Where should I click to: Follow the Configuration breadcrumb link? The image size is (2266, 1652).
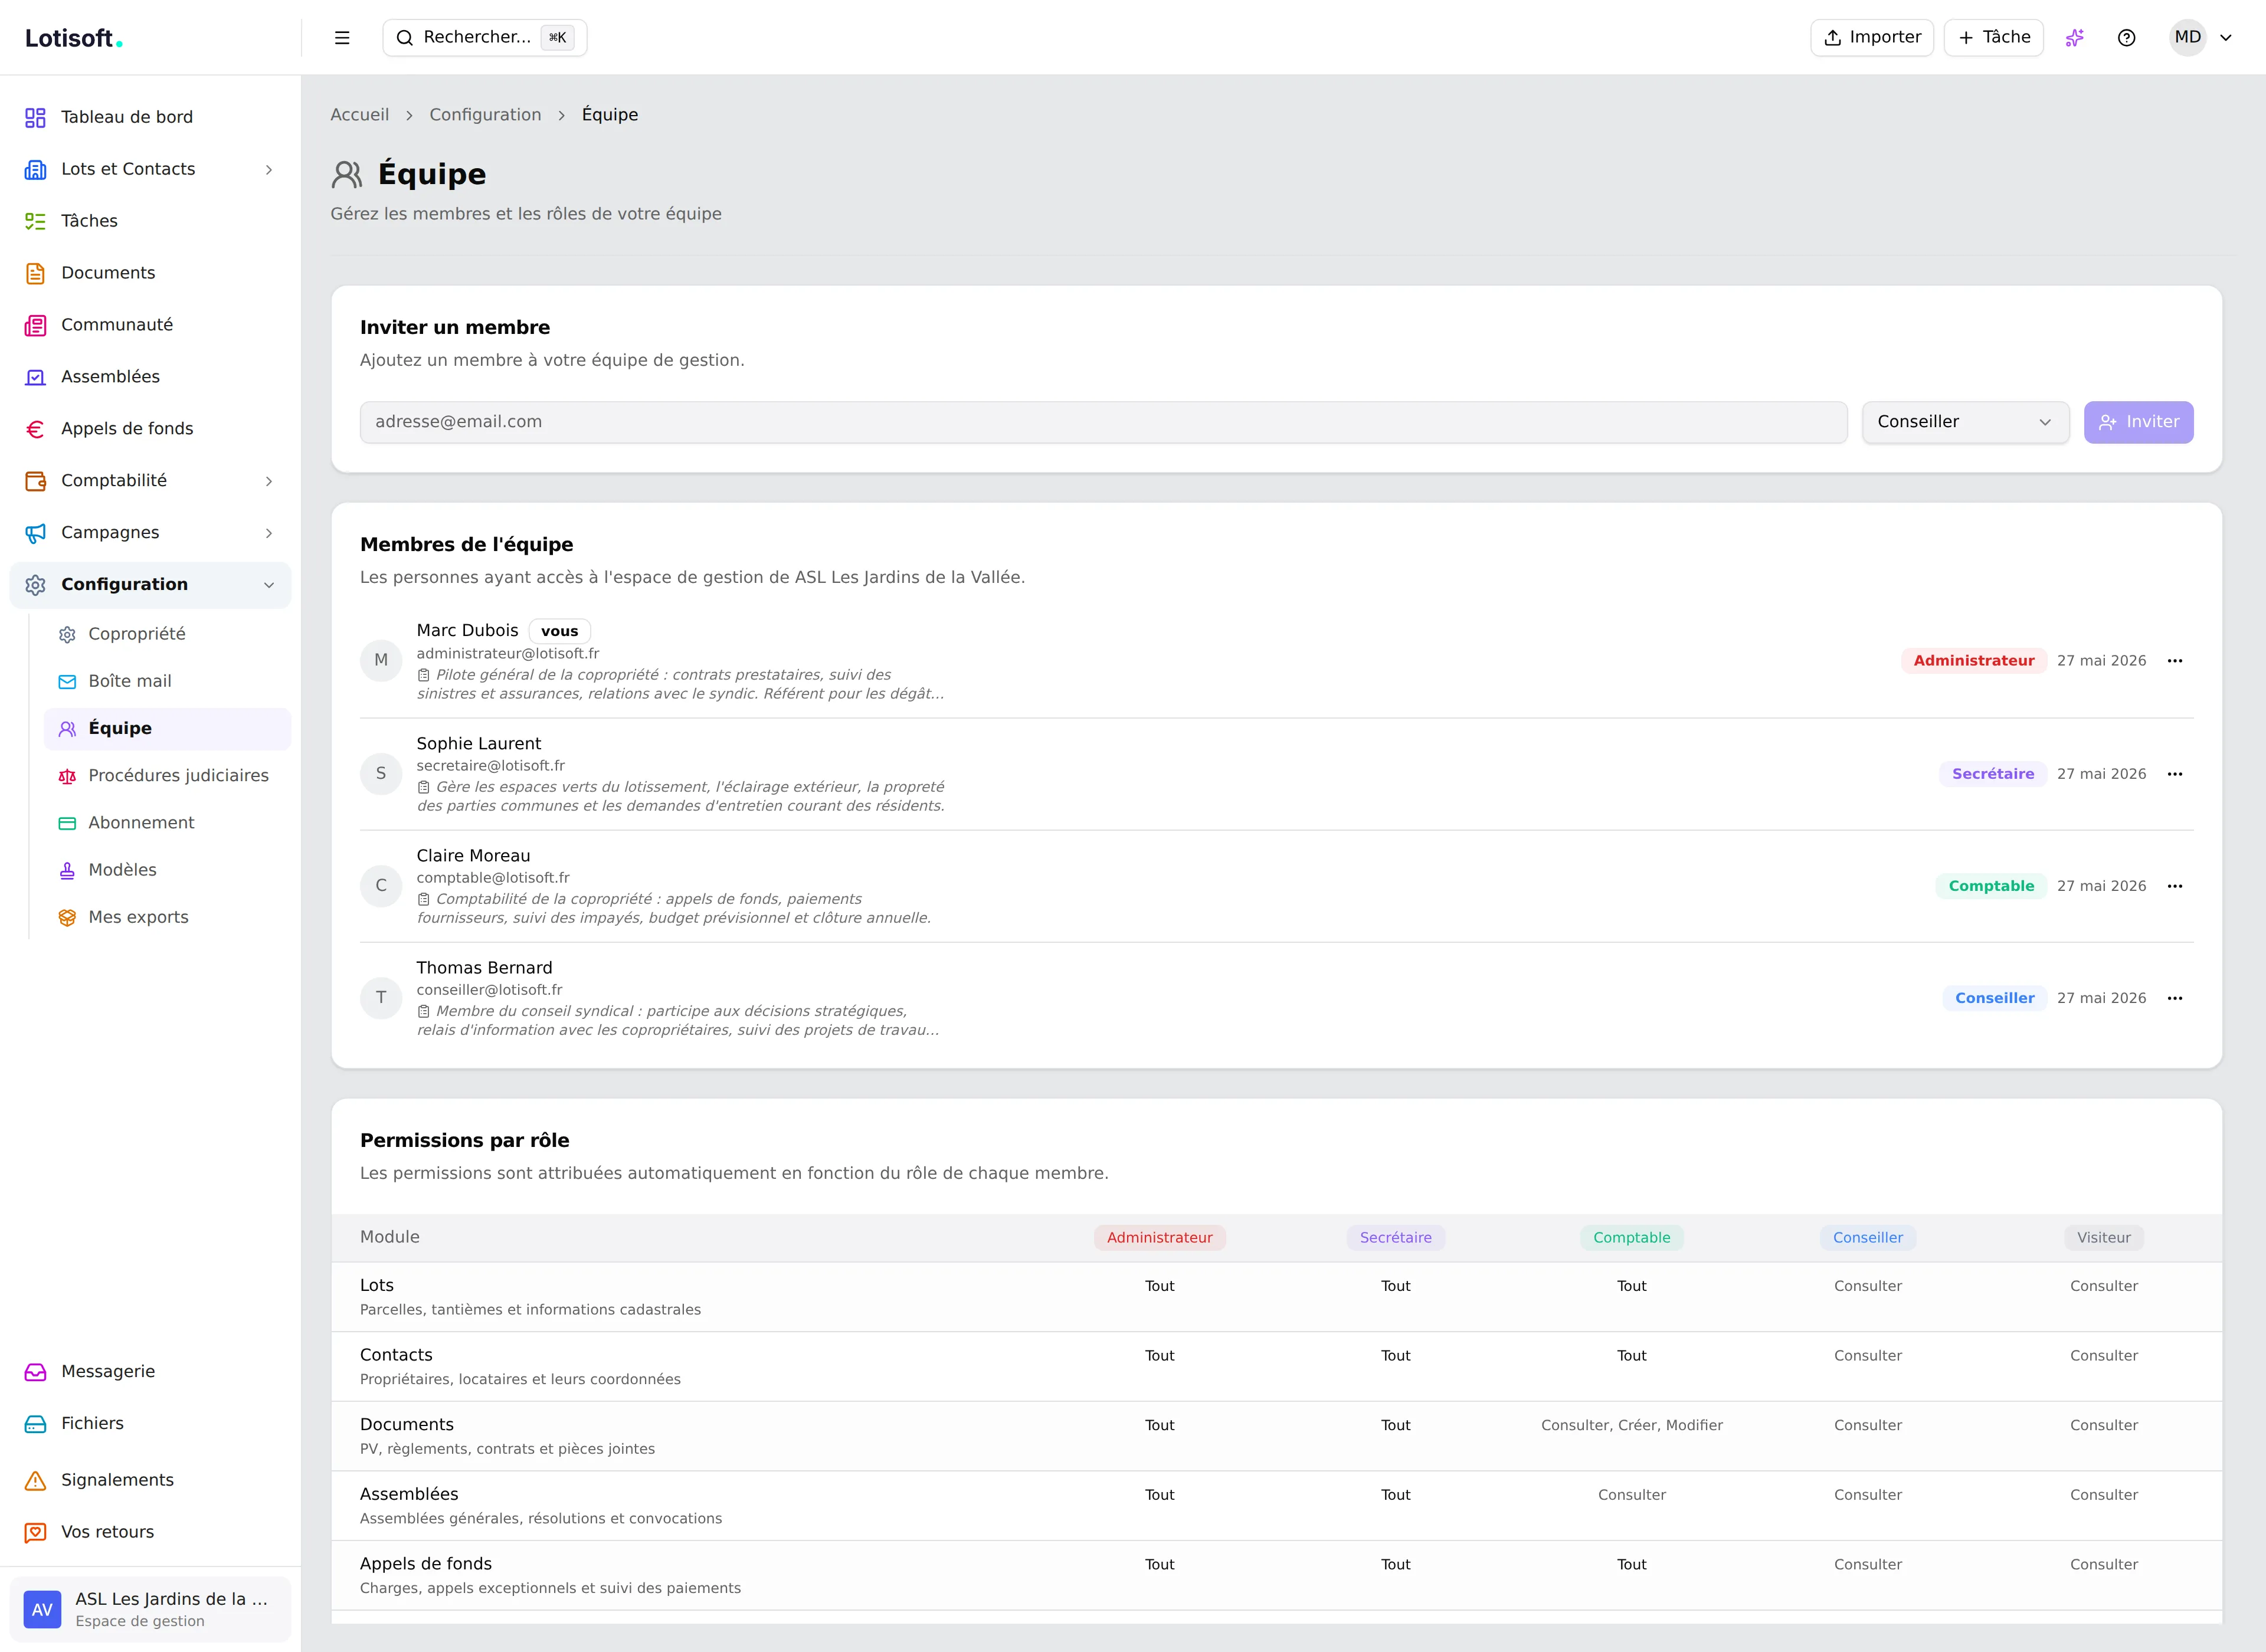pos(485,115)
